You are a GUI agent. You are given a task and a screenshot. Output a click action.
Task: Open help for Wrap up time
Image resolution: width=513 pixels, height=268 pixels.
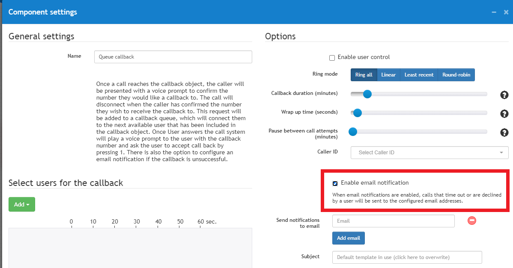(504, 114)
